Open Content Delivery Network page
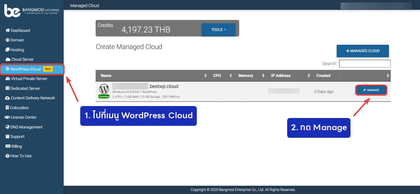 (33, 98)
